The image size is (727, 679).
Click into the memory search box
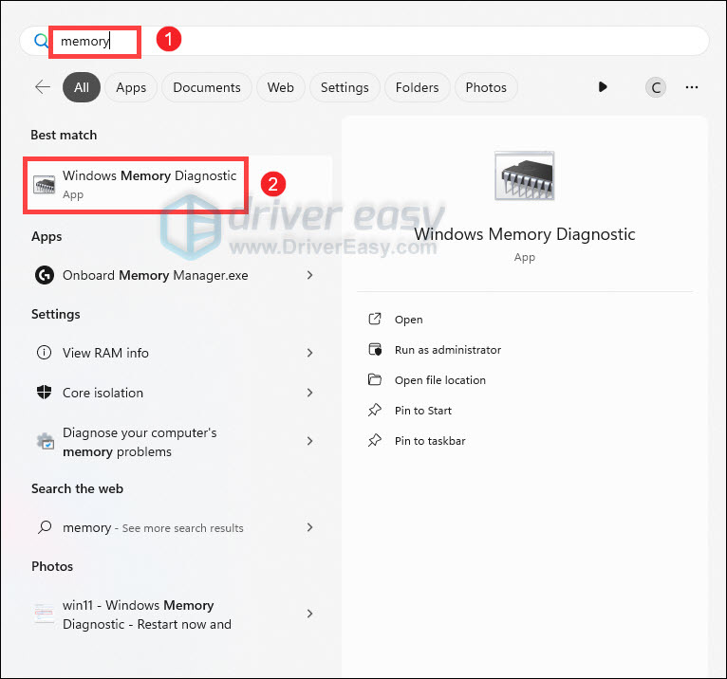[x=363, y=41]
